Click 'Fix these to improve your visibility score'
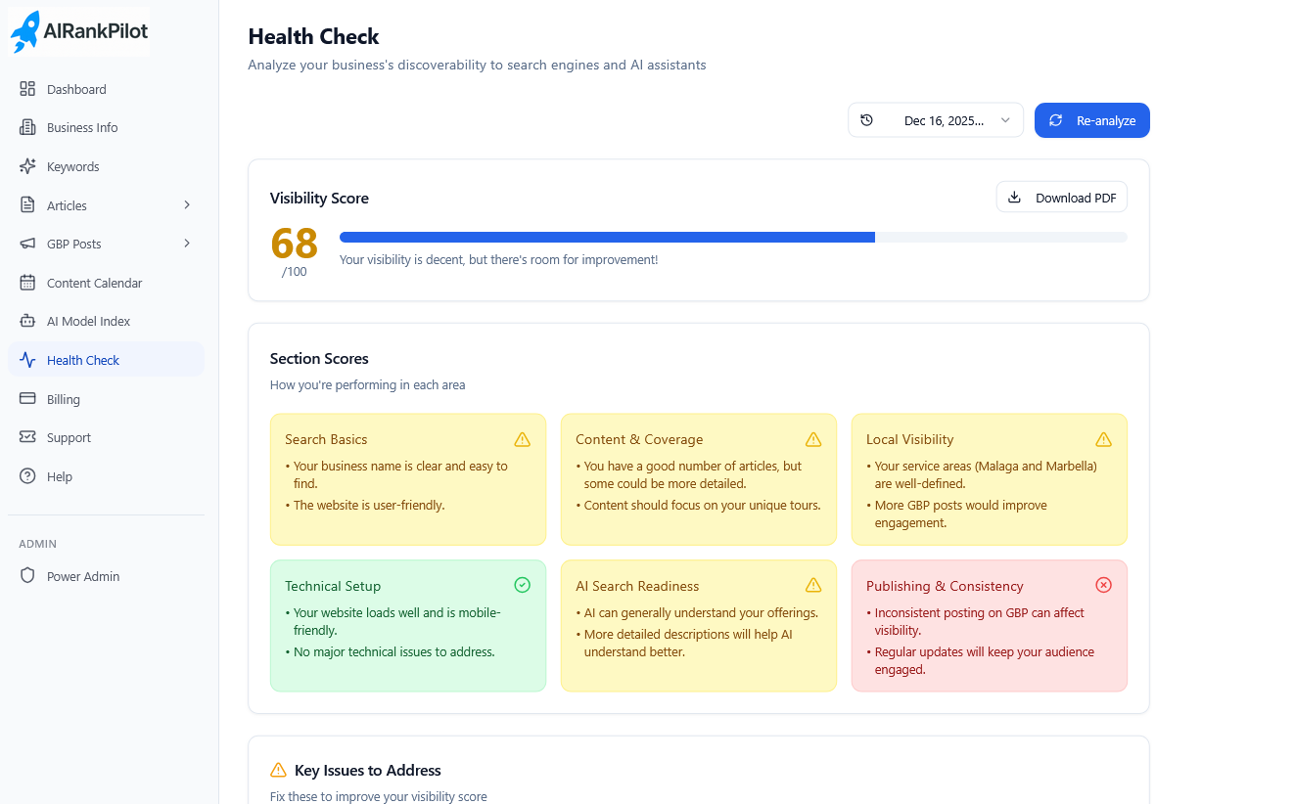This screenshot has height=804, width=1294. [x=379, y=796]
